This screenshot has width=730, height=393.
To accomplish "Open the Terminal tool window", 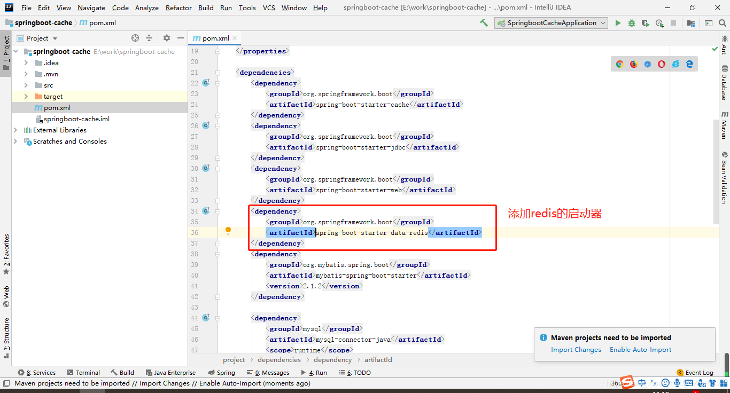I will (x=84, y=372).
